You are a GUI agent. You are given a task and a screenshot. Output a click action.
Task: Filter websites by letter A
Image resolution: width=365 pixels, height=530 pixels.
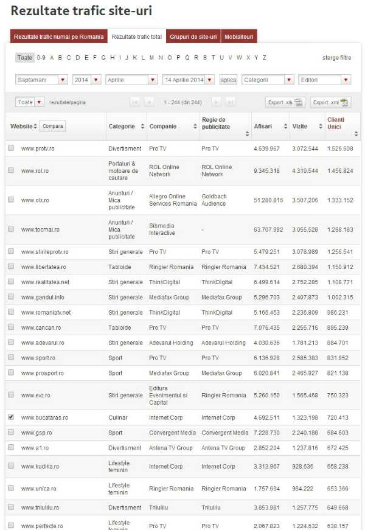click(52, 58)
